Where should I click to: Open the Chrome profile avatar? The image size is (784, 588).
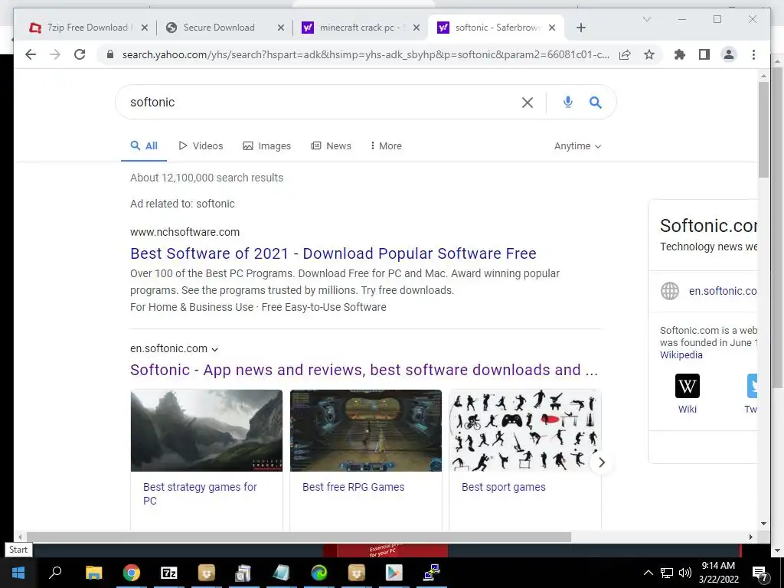tap(729, 54)
